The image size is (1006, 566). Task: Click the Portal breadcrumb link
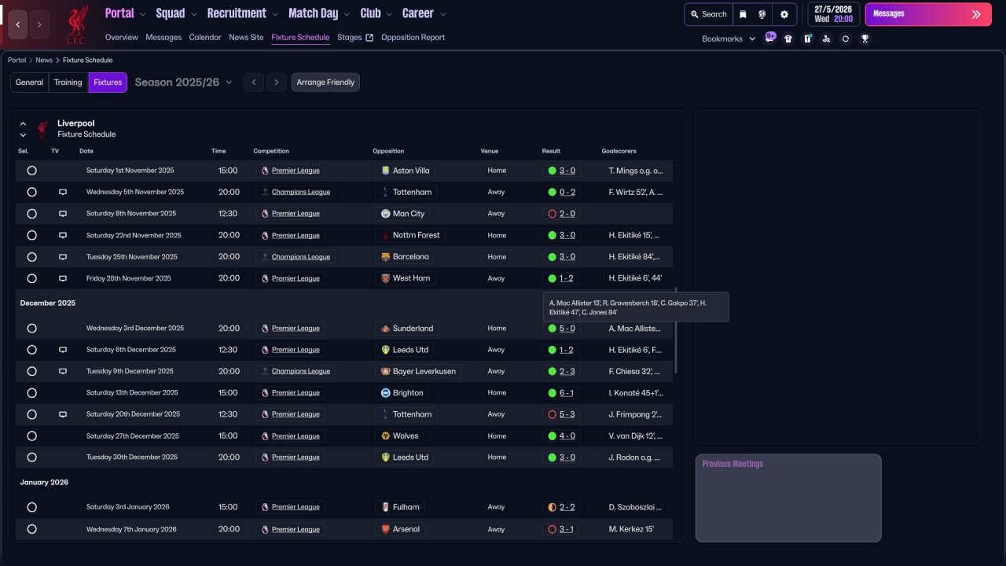click(x=17, y=61)
